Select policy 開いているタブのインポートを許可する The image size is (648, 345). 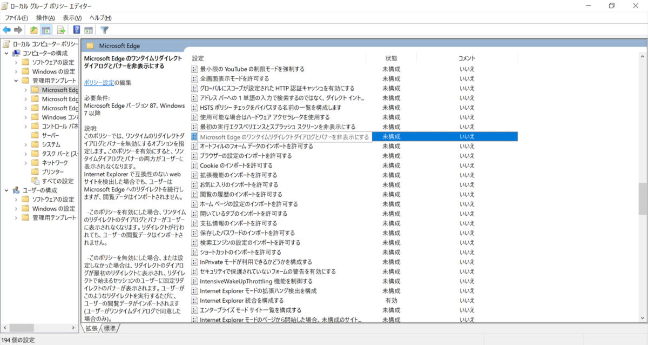(244, 214)
